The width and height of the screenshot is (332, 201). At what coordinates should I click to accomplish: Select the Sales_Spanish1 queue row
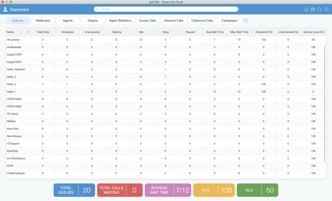tap(164, 69)
